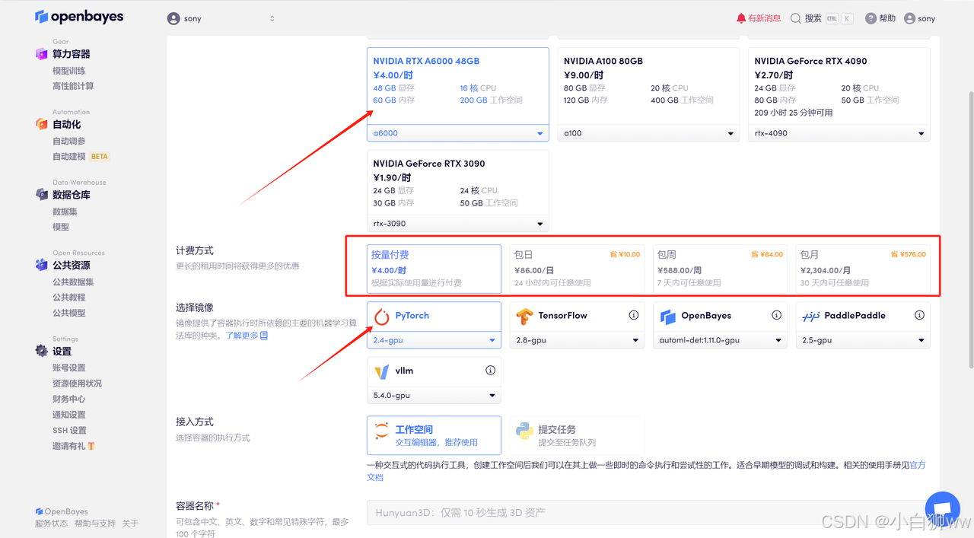Open the a6000 resource dropdown

[458, 133]
